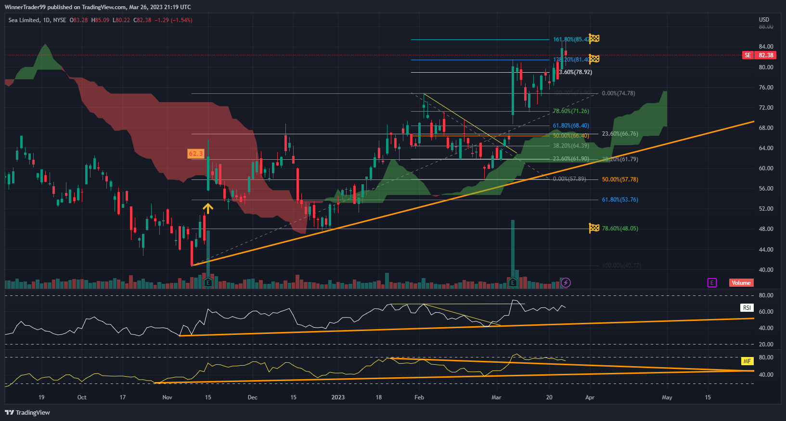
Task: Click the Dec label on the time axis
Action: (252, 397)
